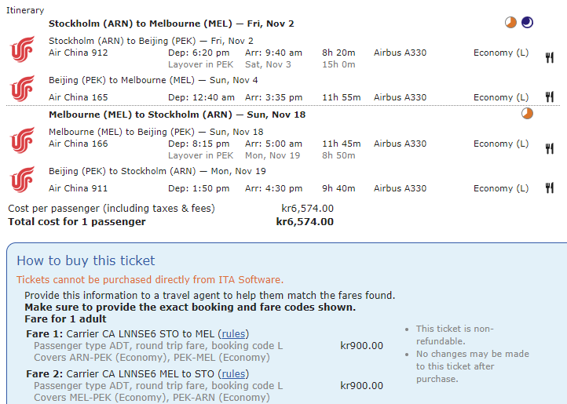Click orange indicator icon on return header
Image resolution: width=567 pixels, height=404 pixels.
(527, 114)
